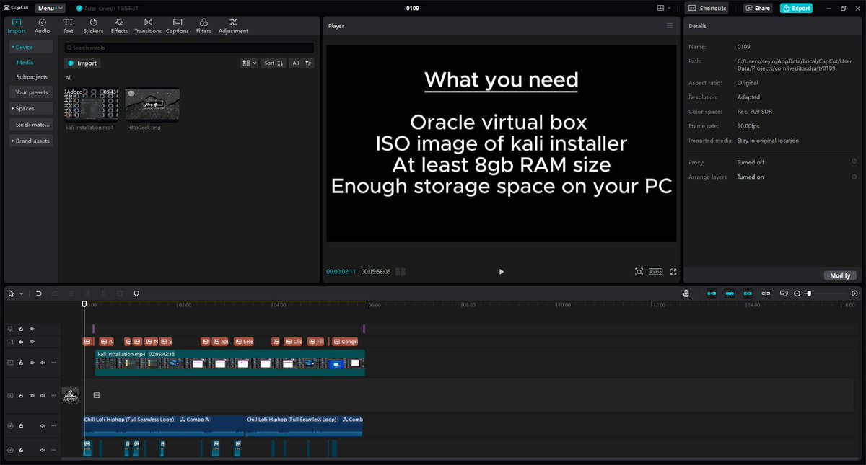The height and width of the screenshot is (465, 866).
Task: Hide the text track
Action: pos(32,342)
